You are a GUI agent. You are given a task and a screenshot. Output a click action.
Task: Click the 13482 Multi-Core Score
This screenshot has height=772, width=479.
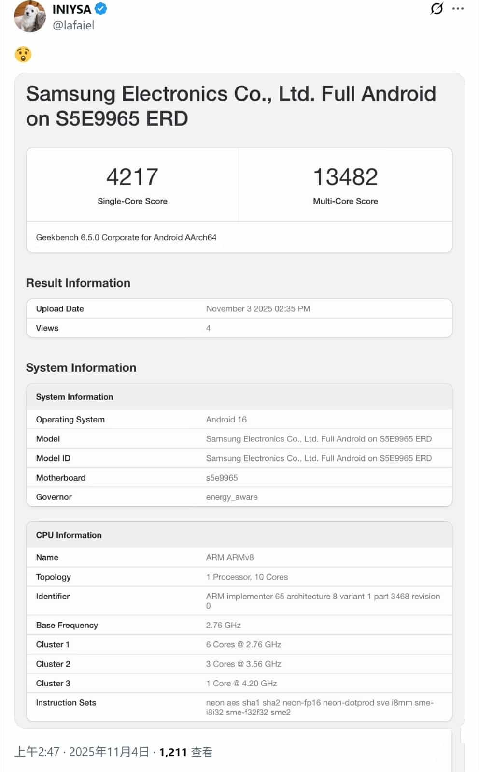point(345,177)
